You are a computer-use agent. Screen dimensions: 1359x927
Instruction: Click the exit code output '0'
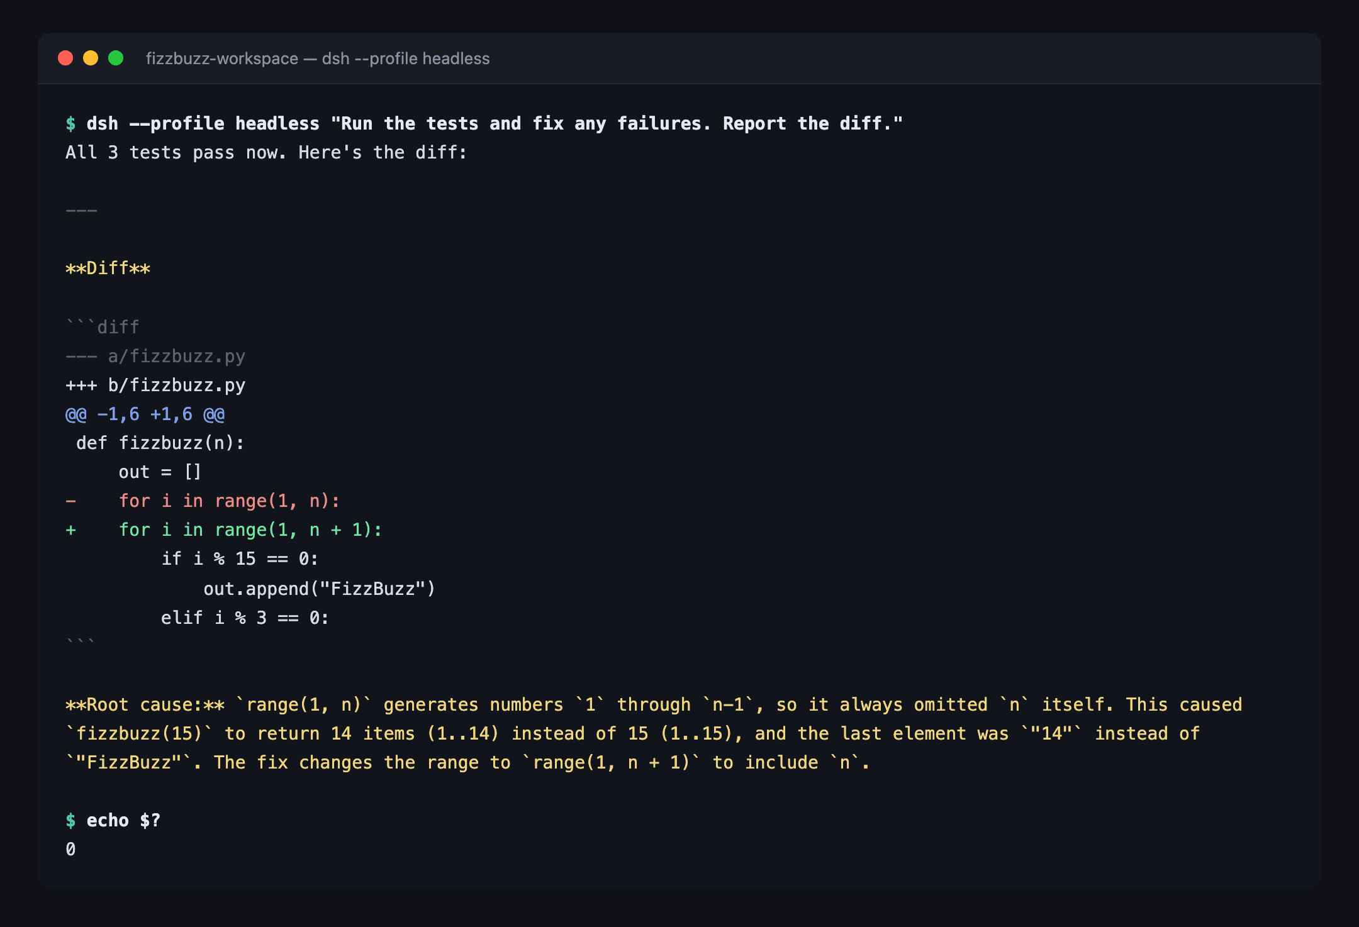[x=70, y=849]
